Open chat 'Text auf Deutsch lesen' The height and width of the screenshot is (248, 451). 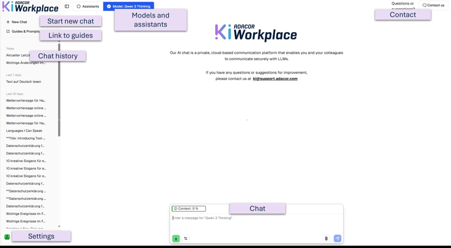pos(23,82)
